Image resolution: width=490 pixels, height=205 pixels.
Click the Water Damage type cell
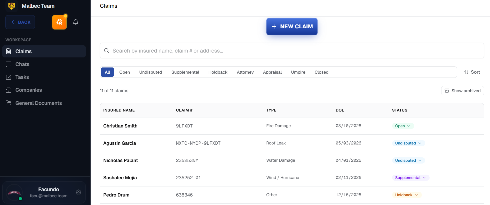281,160
